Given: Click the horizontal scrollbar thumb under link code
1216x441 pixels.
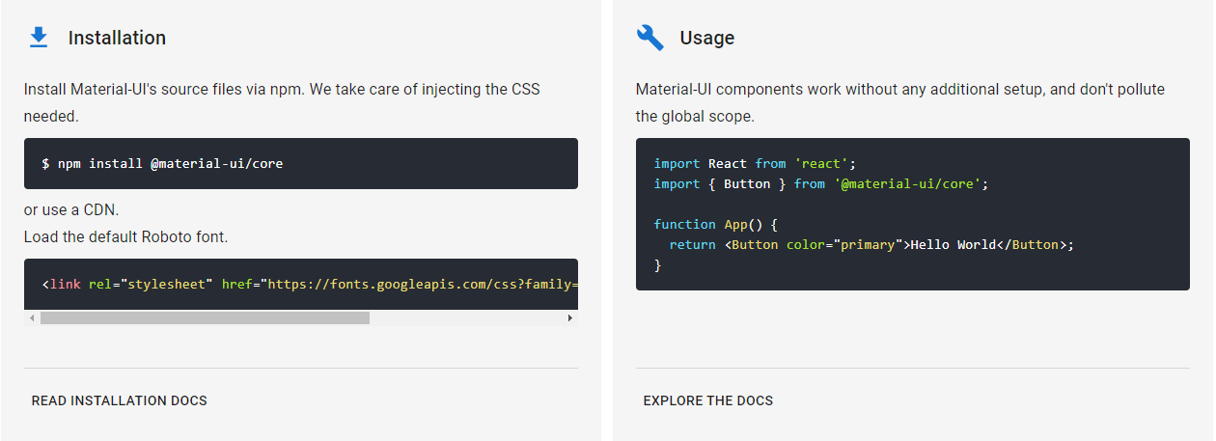Looking at the screenshot, I should [x=205, y=317].
